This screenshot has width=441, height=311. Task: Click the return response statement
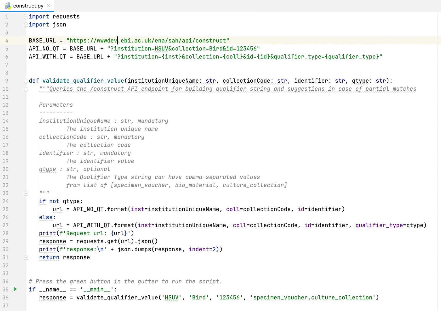click(x=64, y=257)
